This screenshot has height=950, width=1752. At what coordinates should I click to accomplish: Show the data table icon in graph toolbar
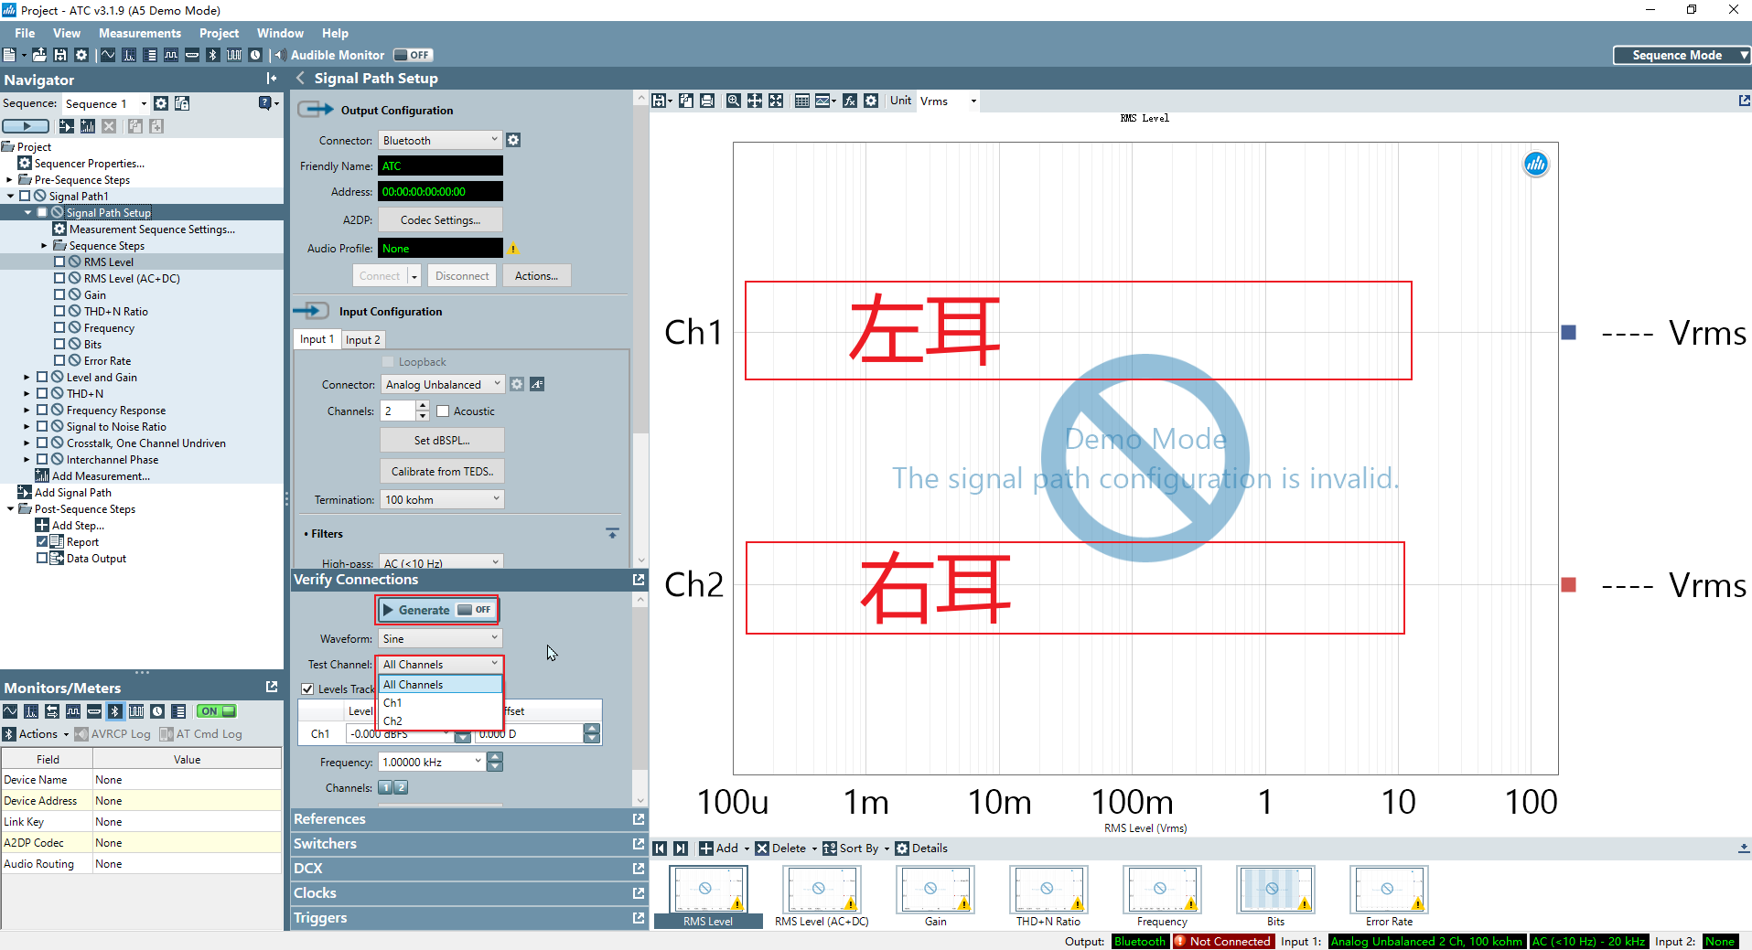click(x=802, y=101)
